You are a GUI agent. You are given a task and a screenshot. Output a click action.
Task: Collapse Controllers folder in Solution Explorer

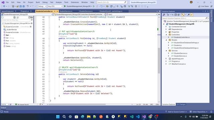[166, 35]
